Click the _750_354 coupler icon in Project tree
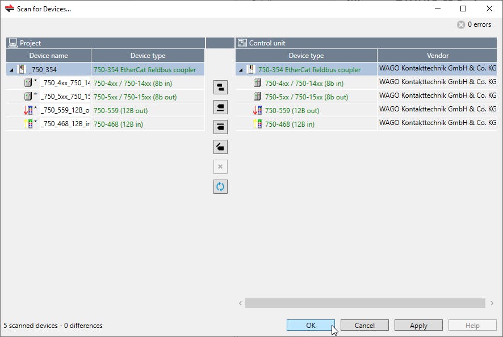This screenshot has width=503, height=337. [x=22, y=69]
